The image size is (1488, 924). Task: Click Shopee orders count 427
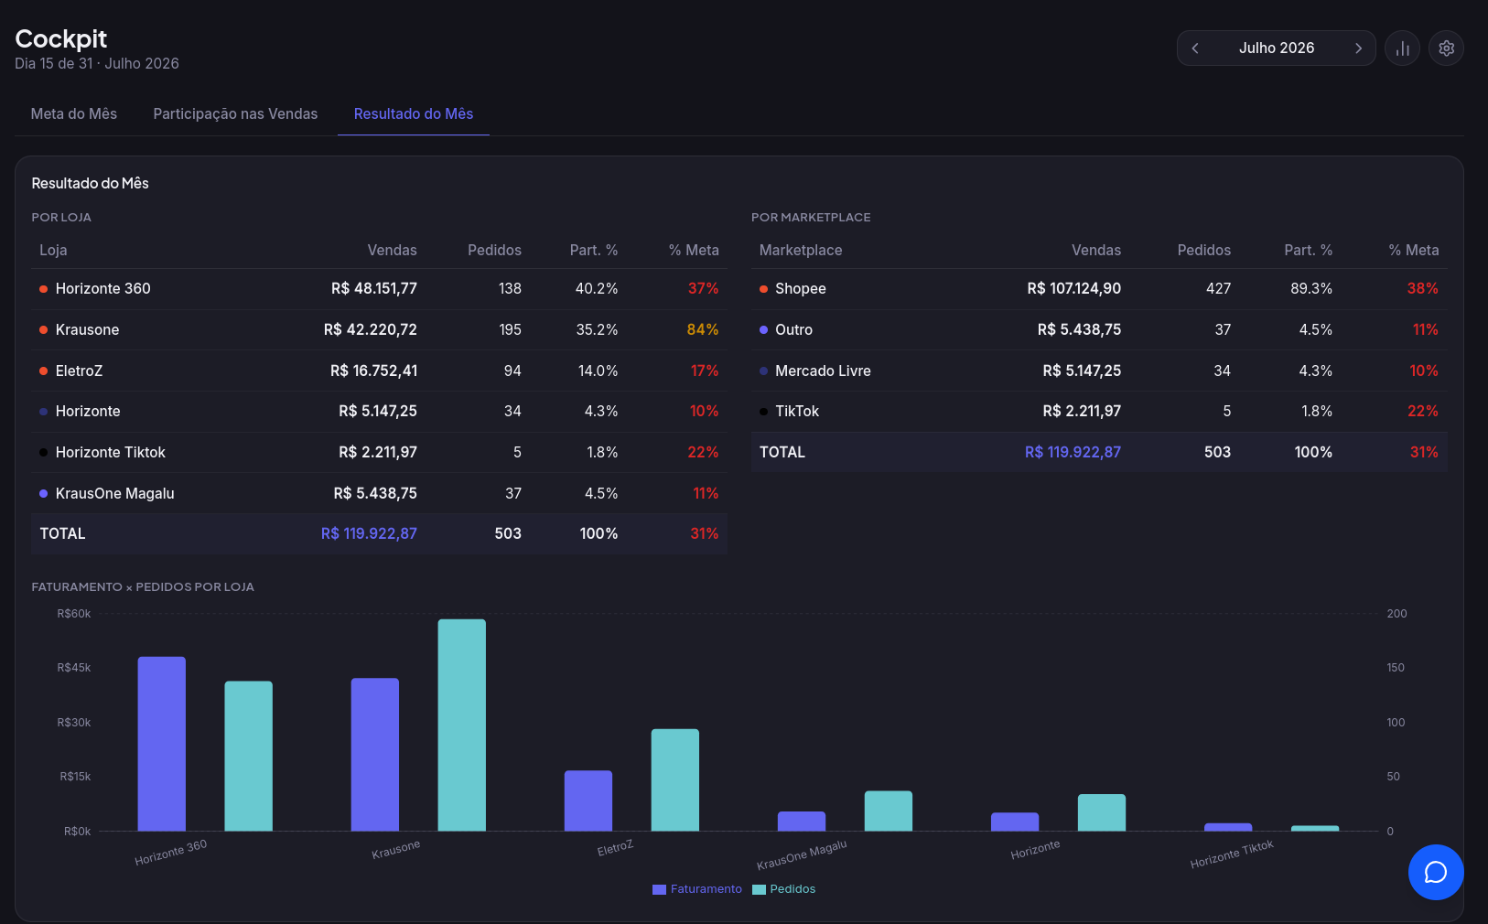[1218, 289]
